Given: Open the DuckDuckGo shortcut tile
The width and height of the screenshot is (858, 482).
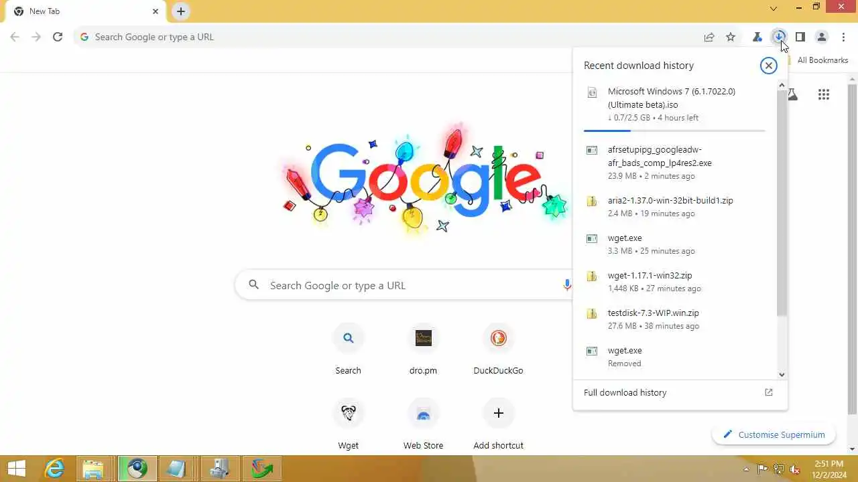Looking at the screenshot, I should (498, 349).
